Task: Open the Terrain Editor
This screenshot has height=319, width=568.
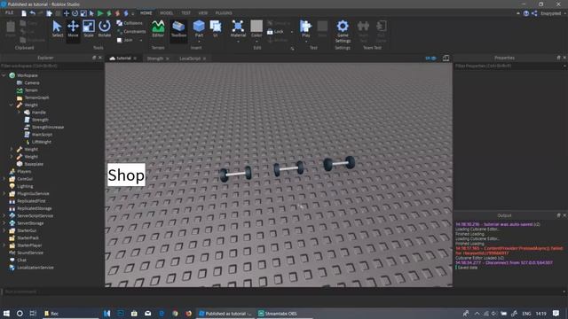Action: click(x=158, y=28)
